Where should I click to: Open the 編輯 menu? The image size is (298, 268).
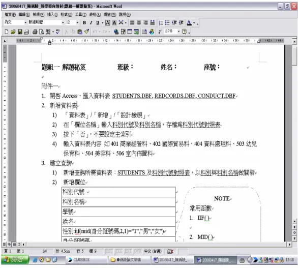24,14
